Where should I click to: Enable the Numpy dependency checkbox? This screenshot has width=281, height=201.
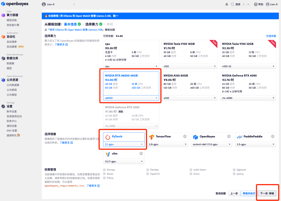tap(105, 170)
